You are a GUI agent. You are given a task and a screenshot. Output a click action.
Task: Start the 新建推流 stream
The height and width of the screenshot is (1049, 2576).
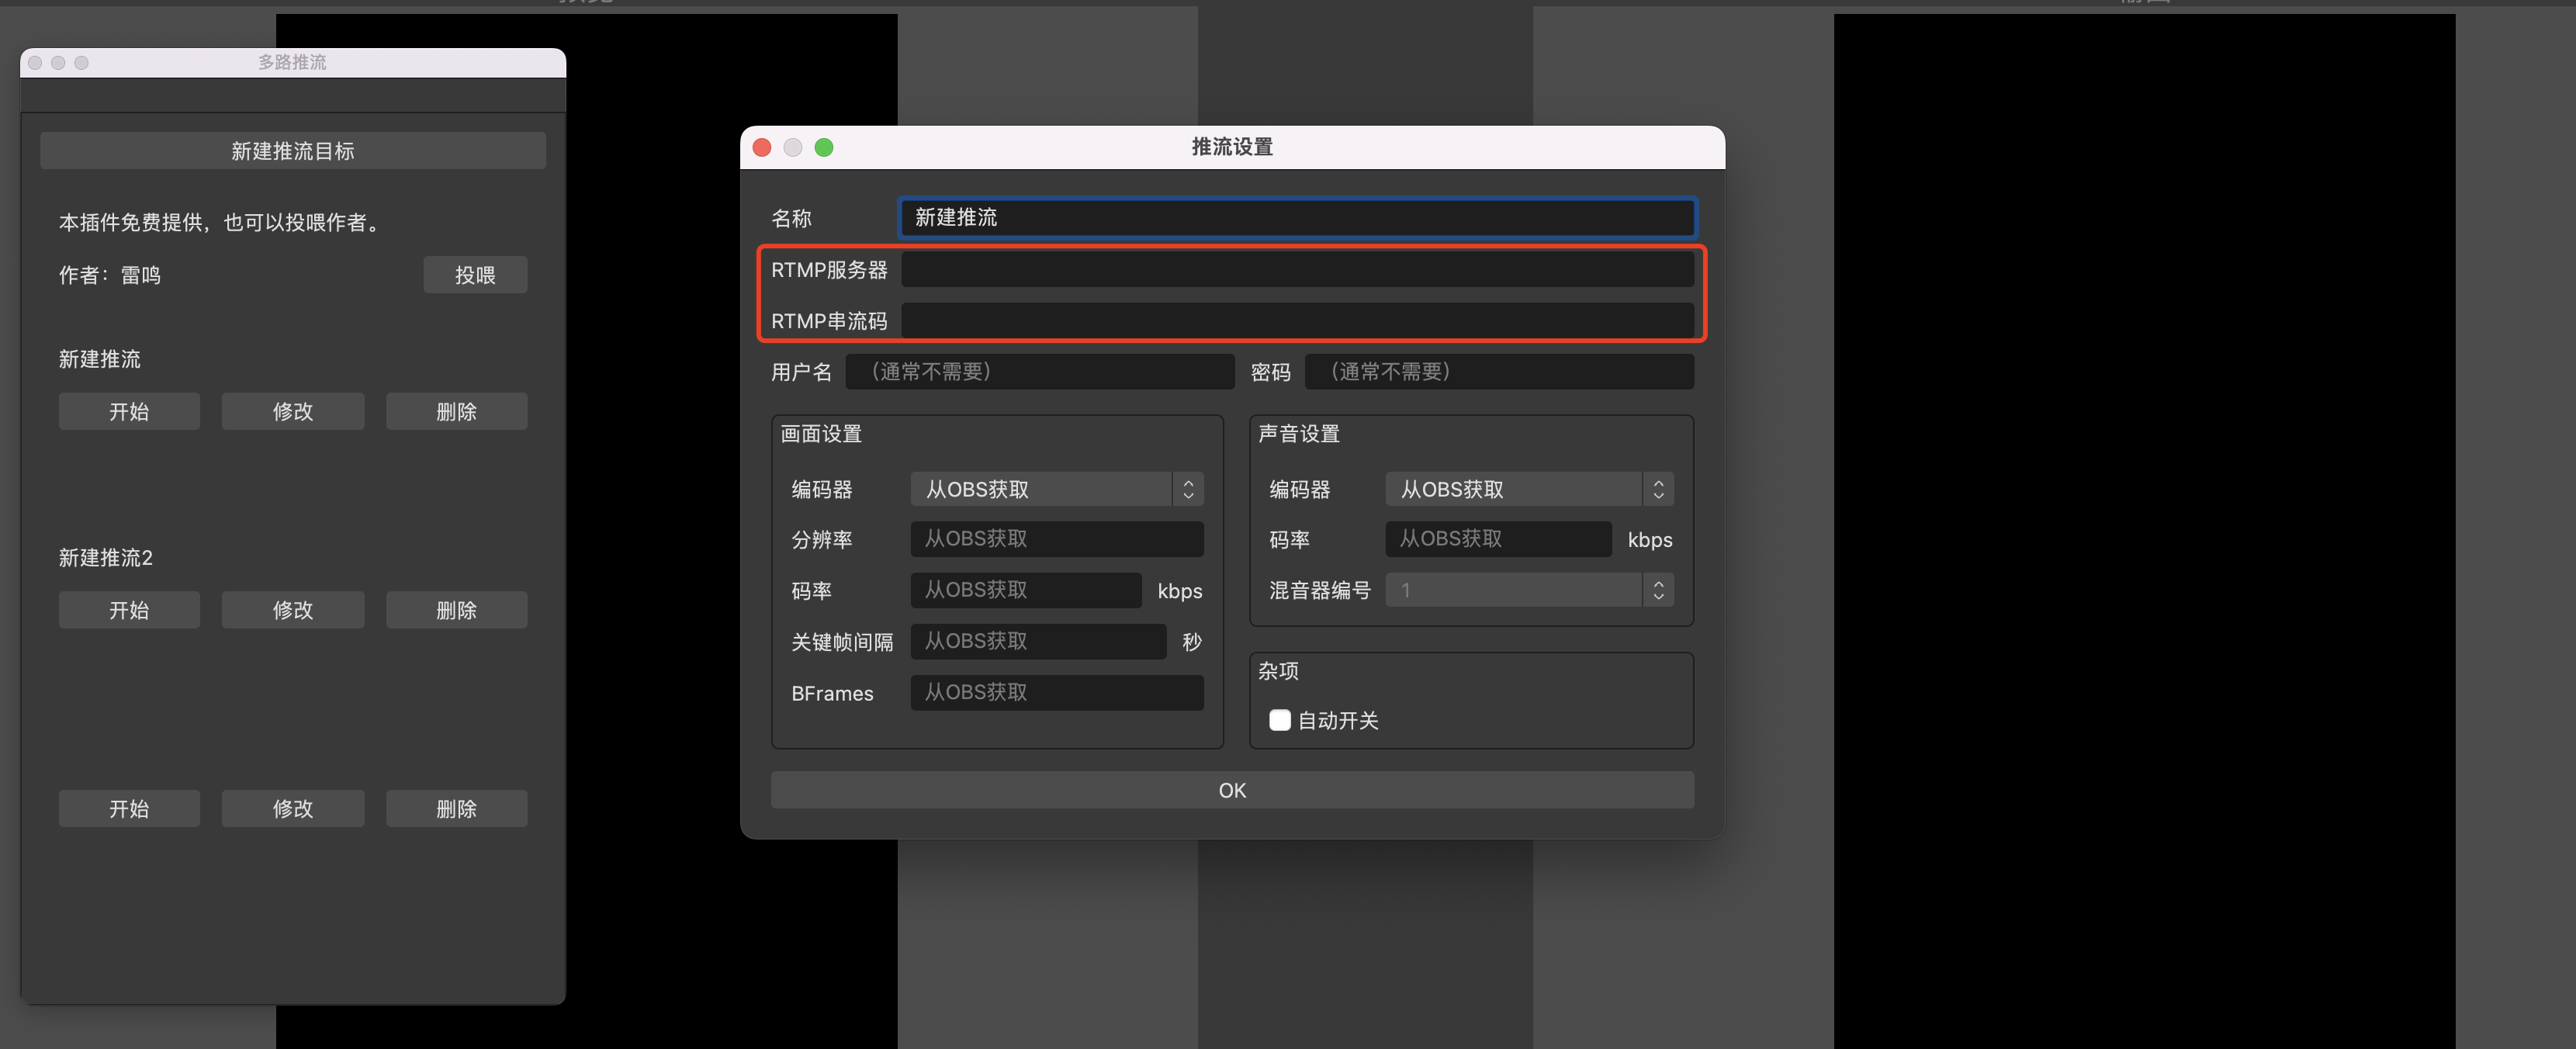(129, 411)
